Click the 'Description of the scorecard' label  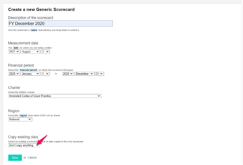click(x=31, y=18)
